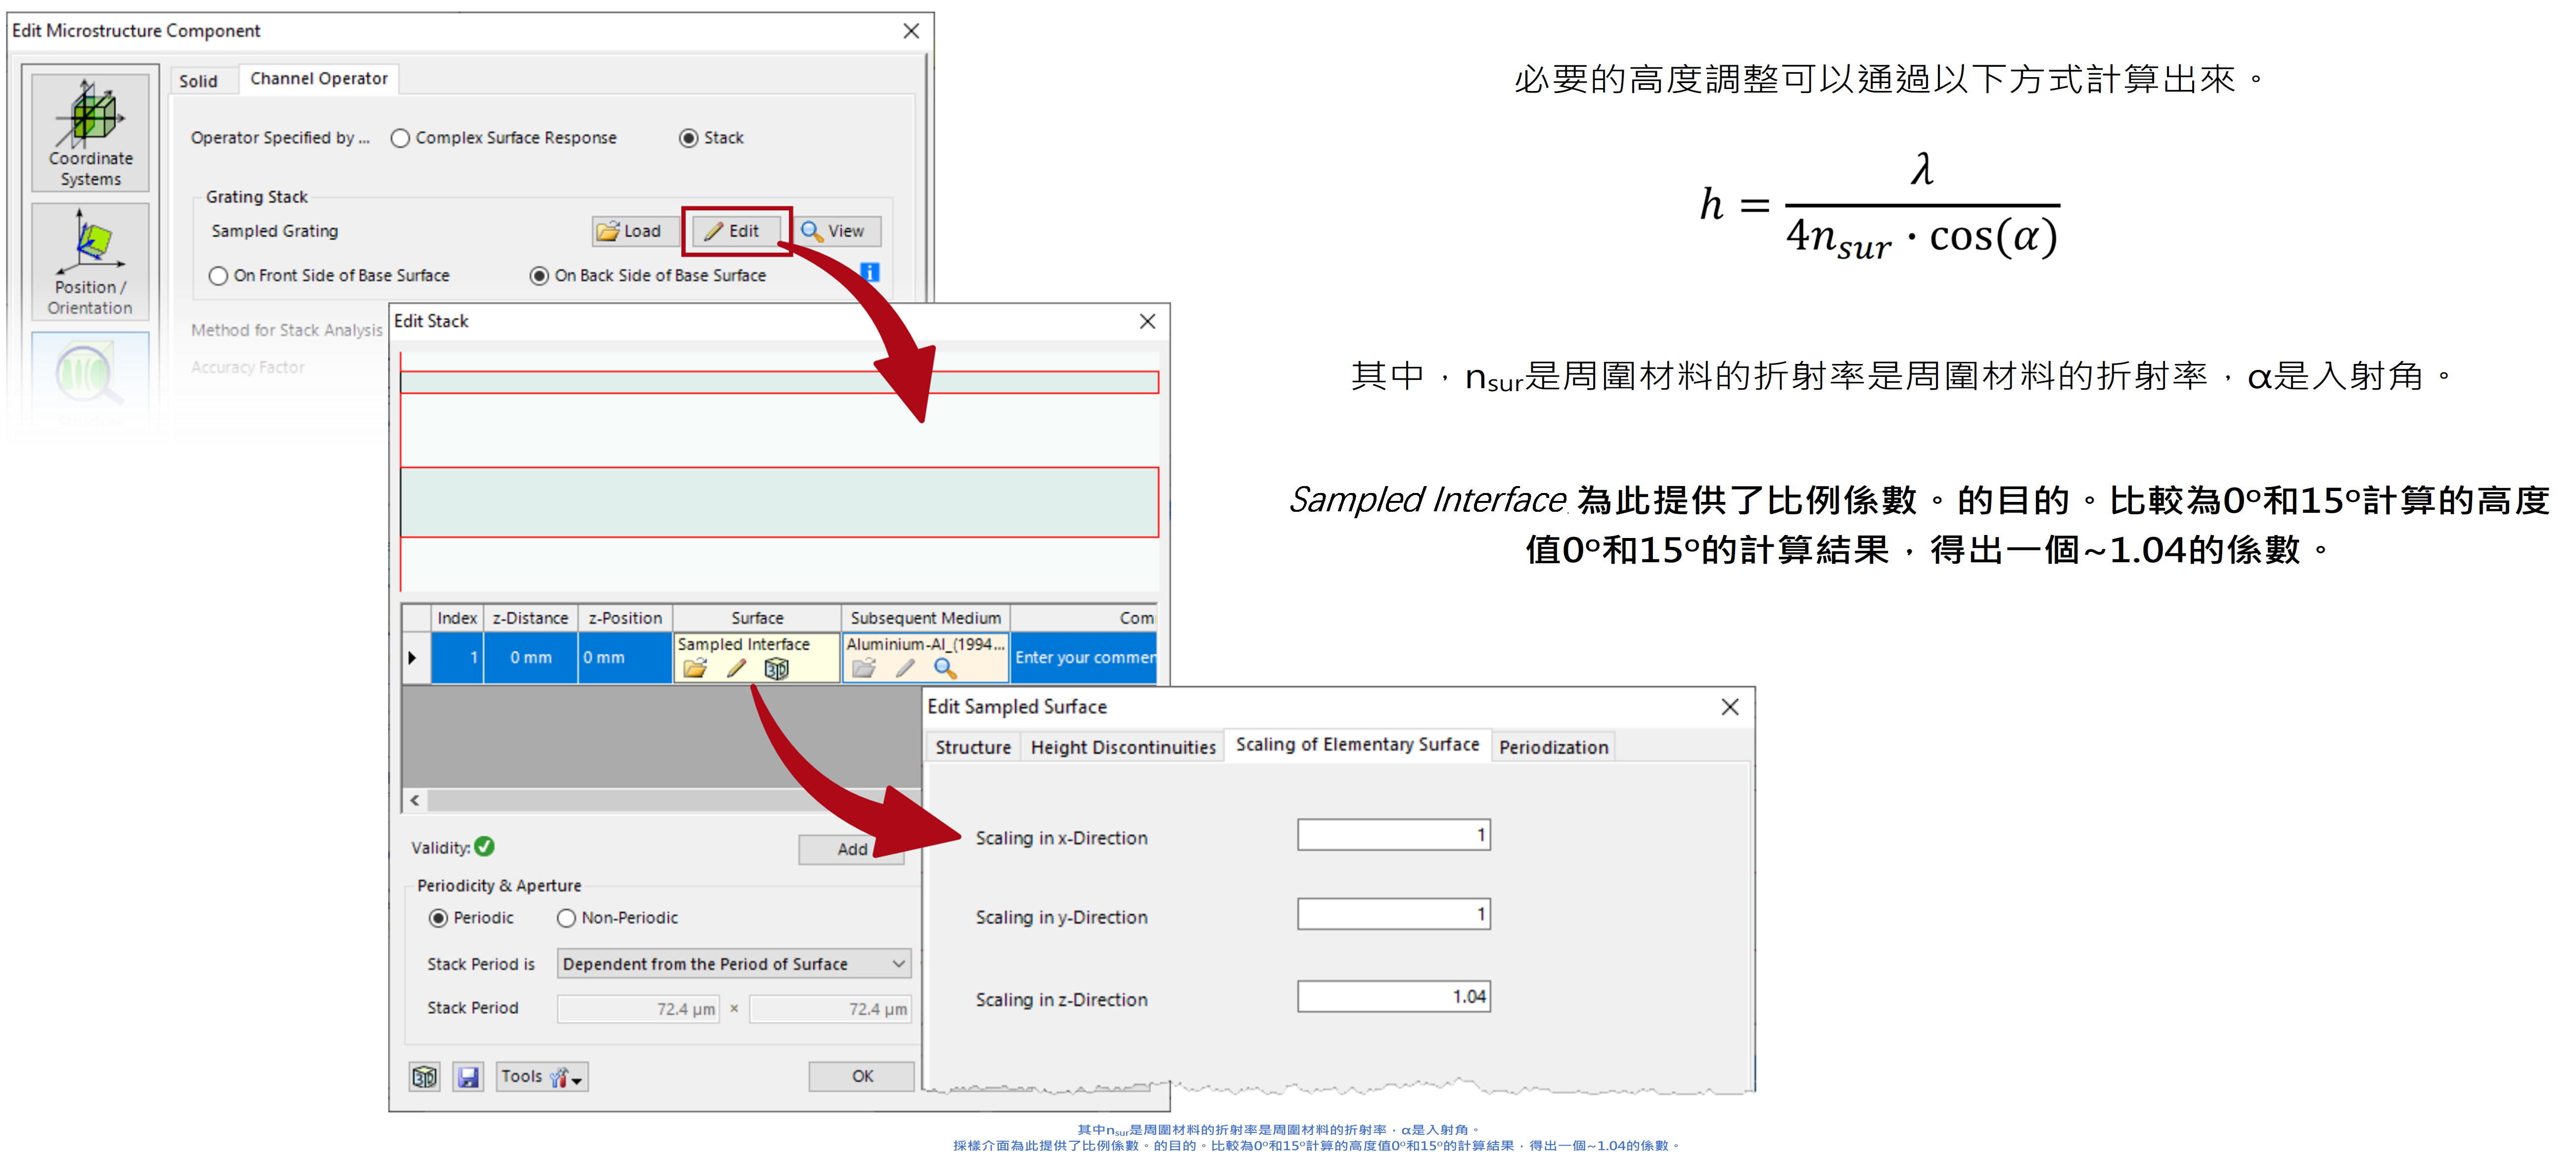View the Aluminium-Al medium with the magnifier icon
The image size is (2576, 1167).
point(945,668)
